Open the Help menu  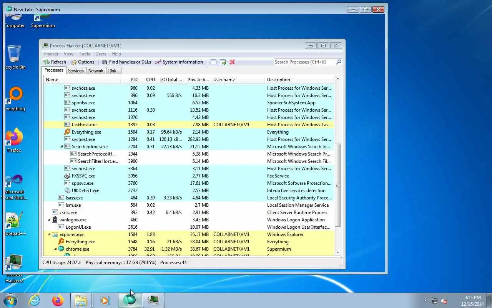pyautogui.click(x=116, y=54)
